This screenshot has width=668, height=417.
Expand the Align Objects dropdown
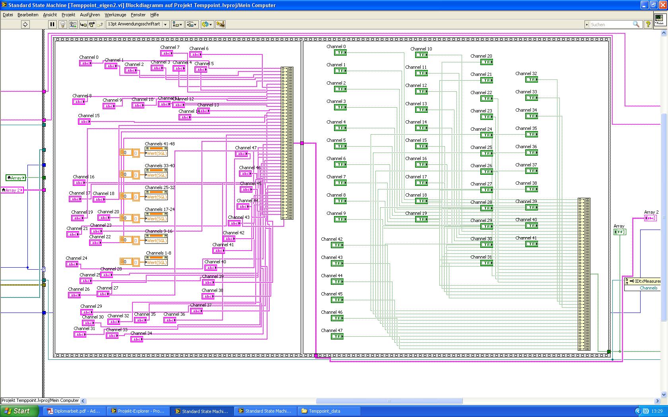(177, 25)
